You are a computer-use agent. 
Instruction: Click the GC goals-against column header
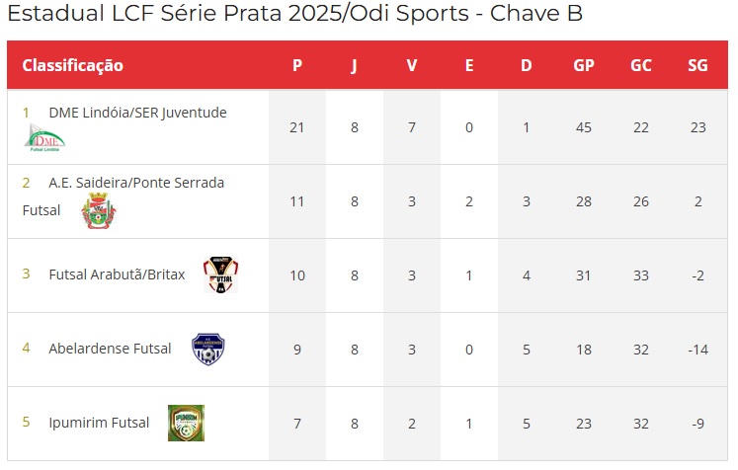(x=641, y=65)
